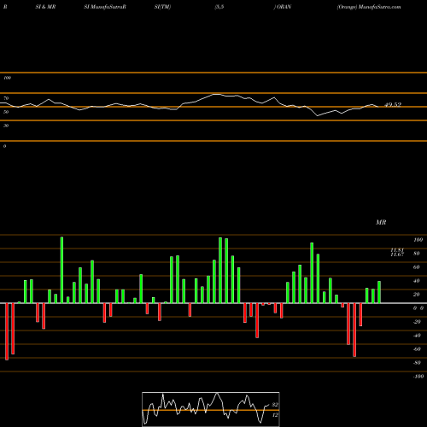Click the 32 value in the mini chart
Screen dimensions: 427x427
(275, 405)
